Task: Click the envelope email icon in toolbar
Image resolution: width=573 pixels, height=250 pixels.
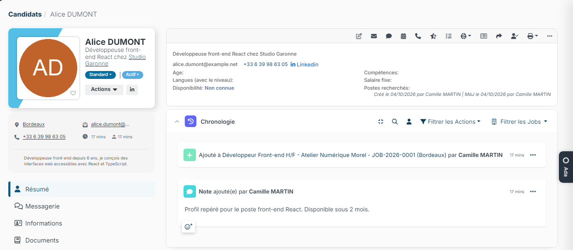Action: click(374, 36)
